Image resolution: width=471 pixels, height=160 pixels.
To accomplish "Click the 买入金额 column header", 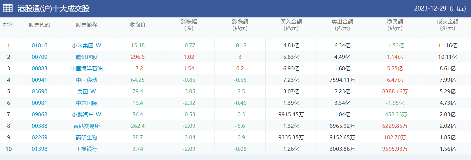I will 291,25.
